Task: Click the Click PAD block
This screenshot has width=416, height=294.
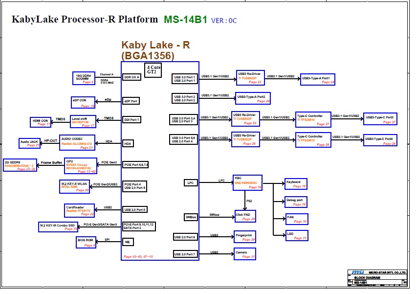Action: click(245, 216)
